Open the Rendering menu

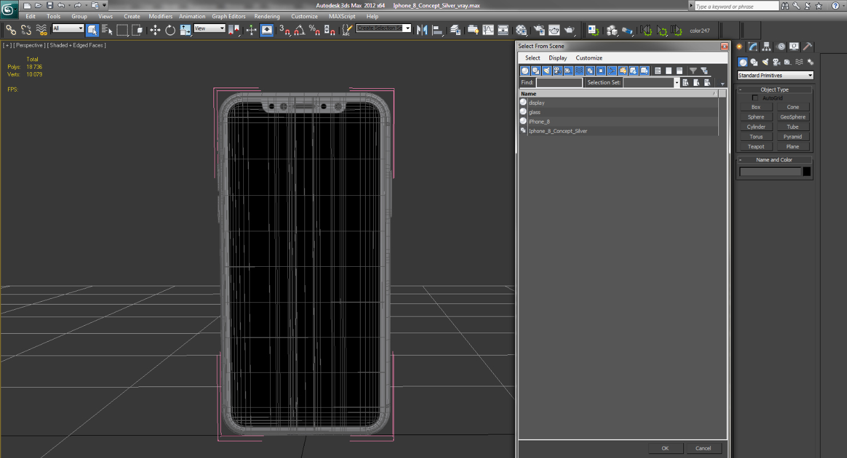click(267, 17)
